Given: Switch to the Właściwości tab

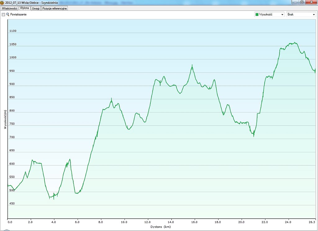Looking at the screenshot, I should pos(9,8).
